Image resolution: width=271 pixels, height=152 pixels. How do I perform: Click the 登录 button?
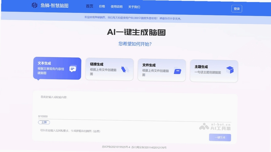(x=236, y=9)
